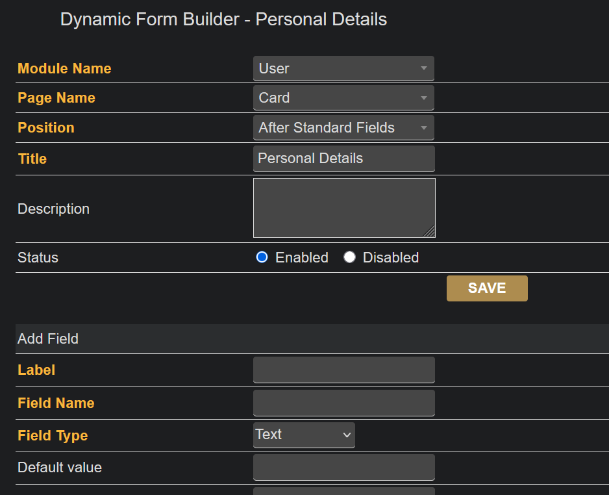This screenshot has width=609, height=495.
Task: Focus the Default value input field
Action: 343,467
